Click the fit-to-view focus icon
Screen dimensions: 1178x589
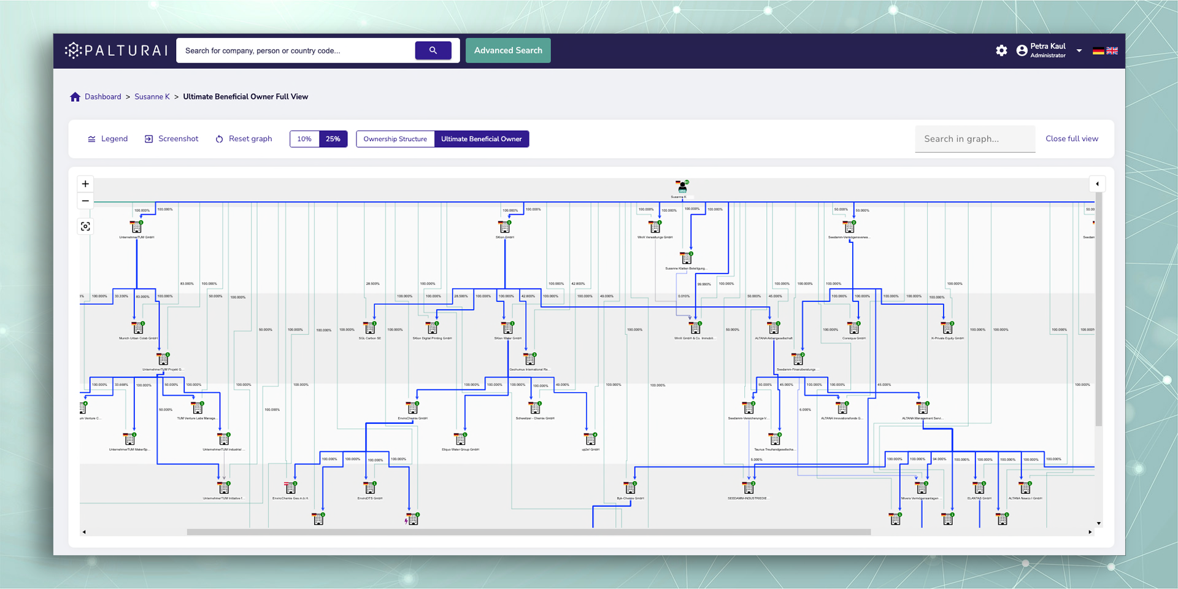[85, 226]
